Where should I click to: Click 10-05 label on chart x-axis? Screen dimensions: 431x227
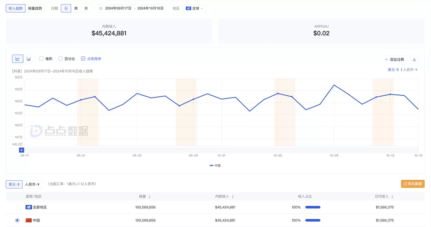278,155
